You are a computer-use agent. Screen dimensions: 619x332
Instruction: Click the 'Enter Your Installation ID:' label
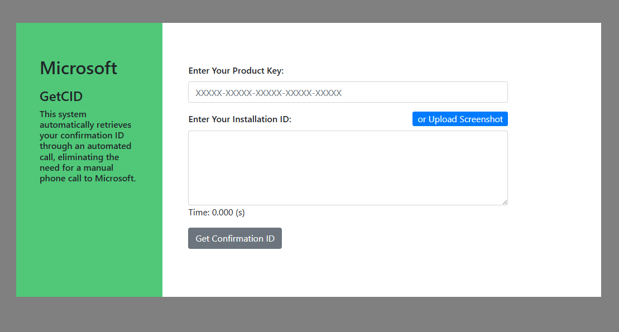[x=239, y=119]
